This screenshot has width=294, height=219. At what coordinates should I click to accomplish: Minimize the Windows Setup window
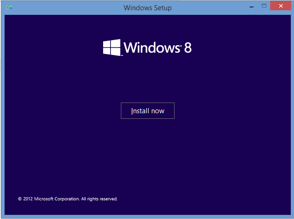tap(252, 7)
